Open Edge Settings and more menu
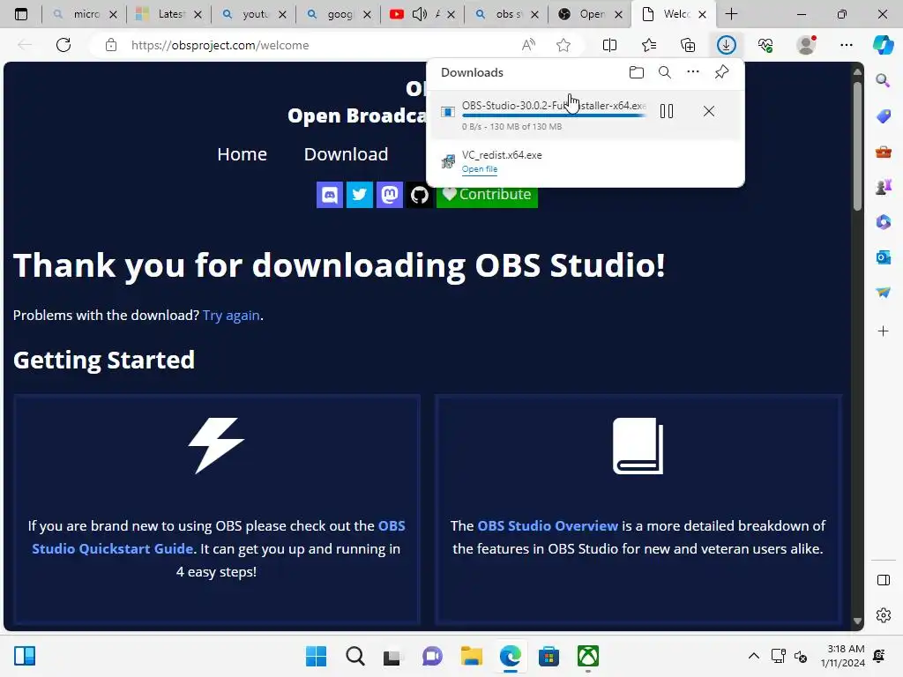The image size is (903, 677). pos(846,45)
